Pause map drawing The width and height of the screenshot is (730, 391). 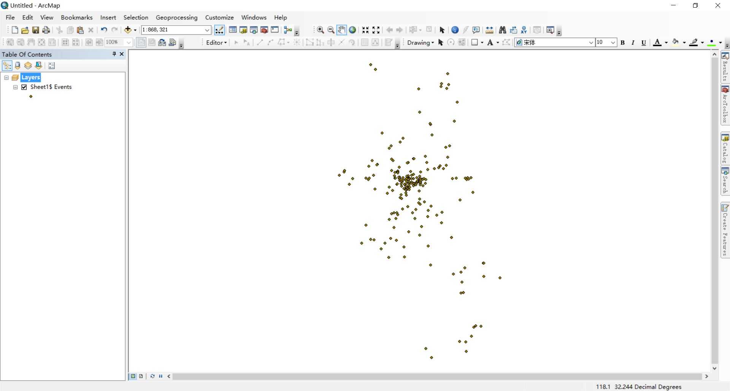(x=161, y=376)
